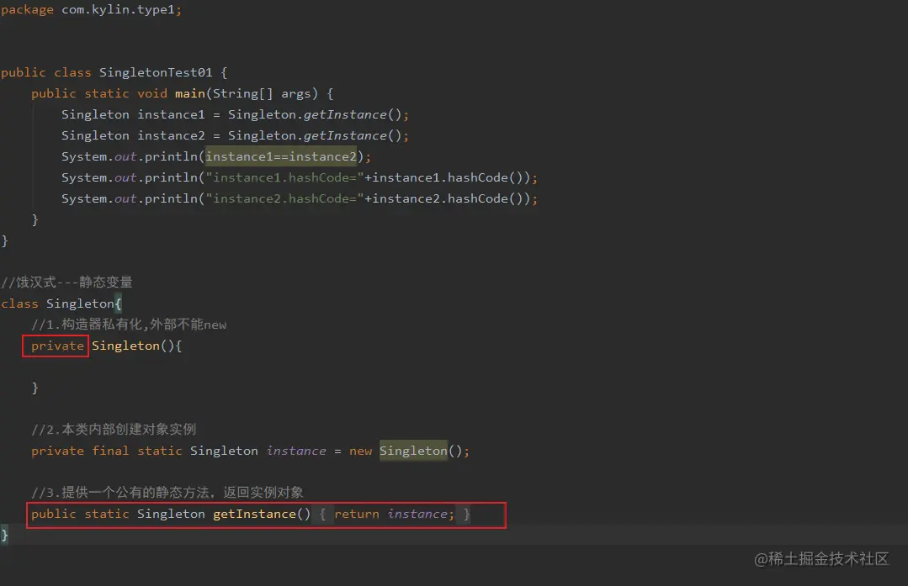Click the instance1 variable declaration line

point(235,114)
